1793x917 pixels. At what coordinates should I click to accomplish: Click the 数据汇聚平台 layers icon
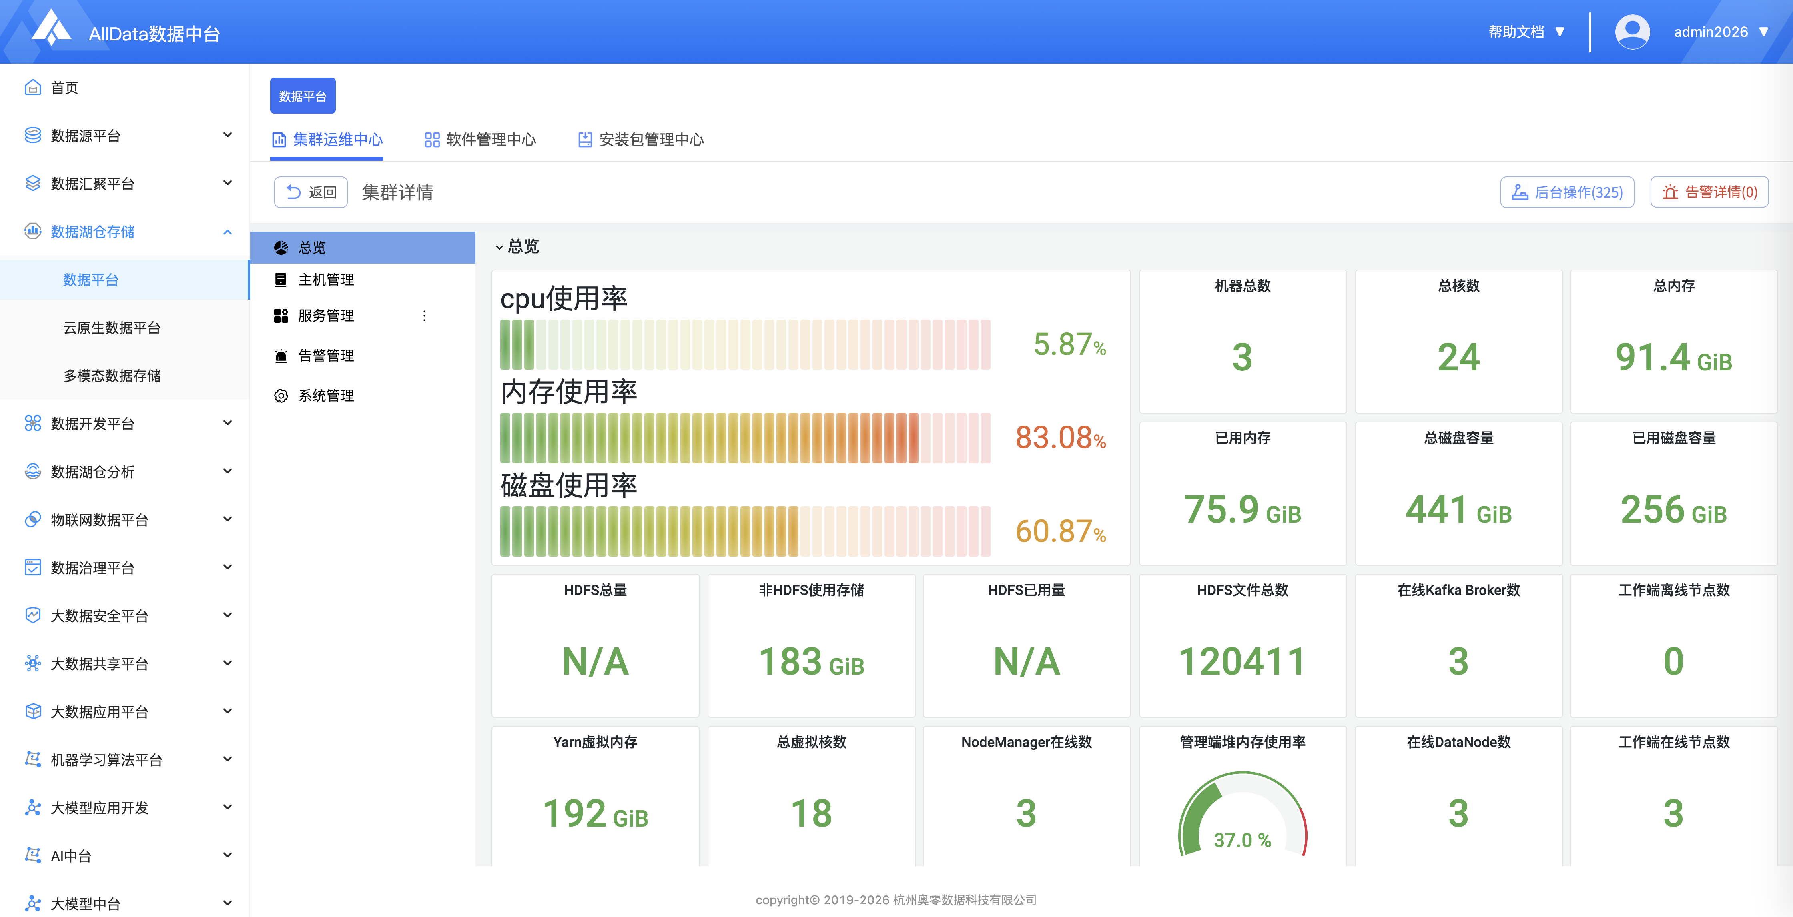[x=33, y=184]
